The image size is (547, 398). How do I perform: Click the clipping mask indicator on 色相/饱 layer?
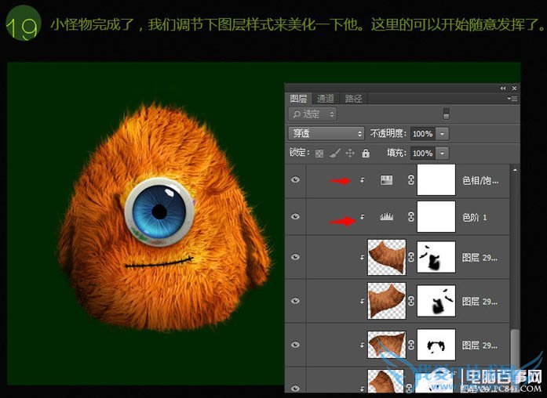coord(362,180)
